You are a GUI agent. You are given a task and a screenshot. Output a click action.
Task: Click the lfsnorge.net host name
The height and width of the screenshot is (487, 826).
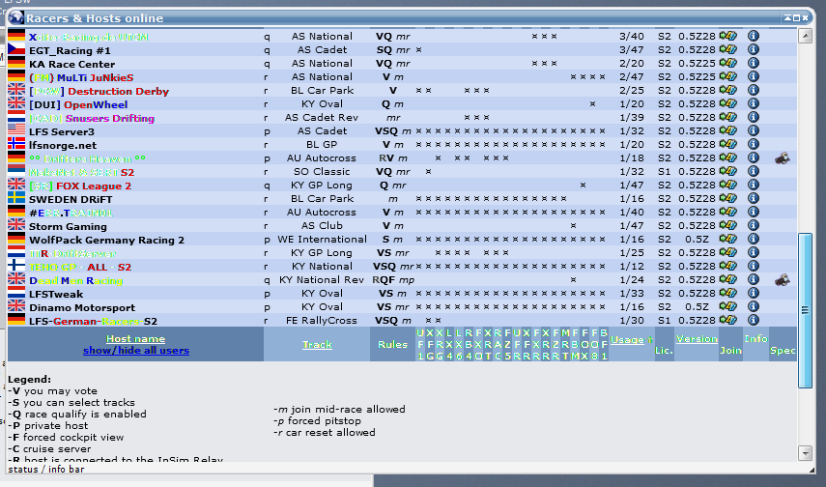[63, 146]
